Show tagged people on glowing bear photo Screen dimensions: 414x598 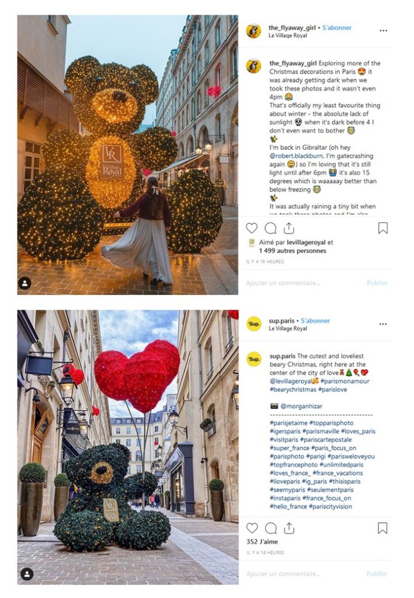[x=25, y=283]
